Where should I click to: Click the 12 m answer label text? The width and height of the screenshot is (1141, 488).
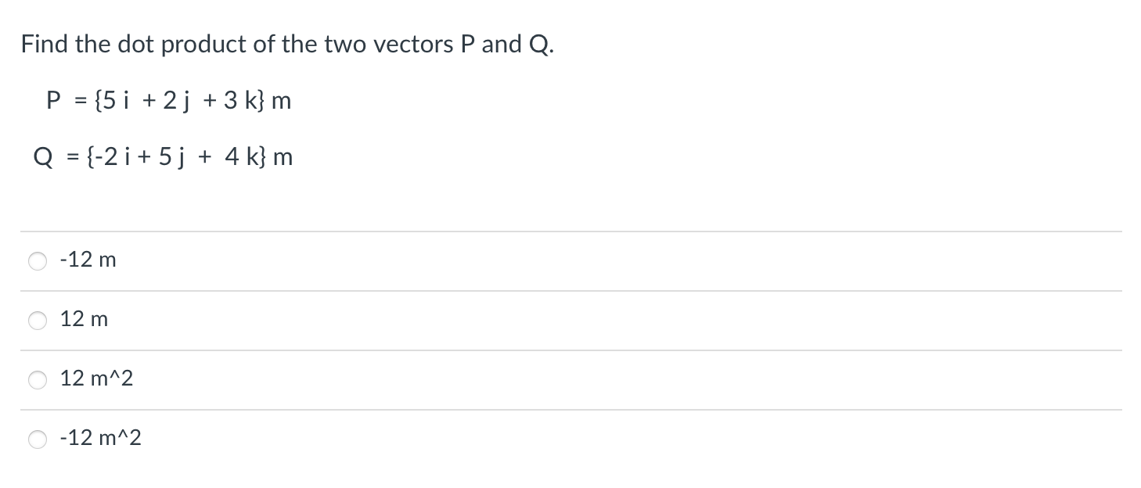[x=84, y=319]
